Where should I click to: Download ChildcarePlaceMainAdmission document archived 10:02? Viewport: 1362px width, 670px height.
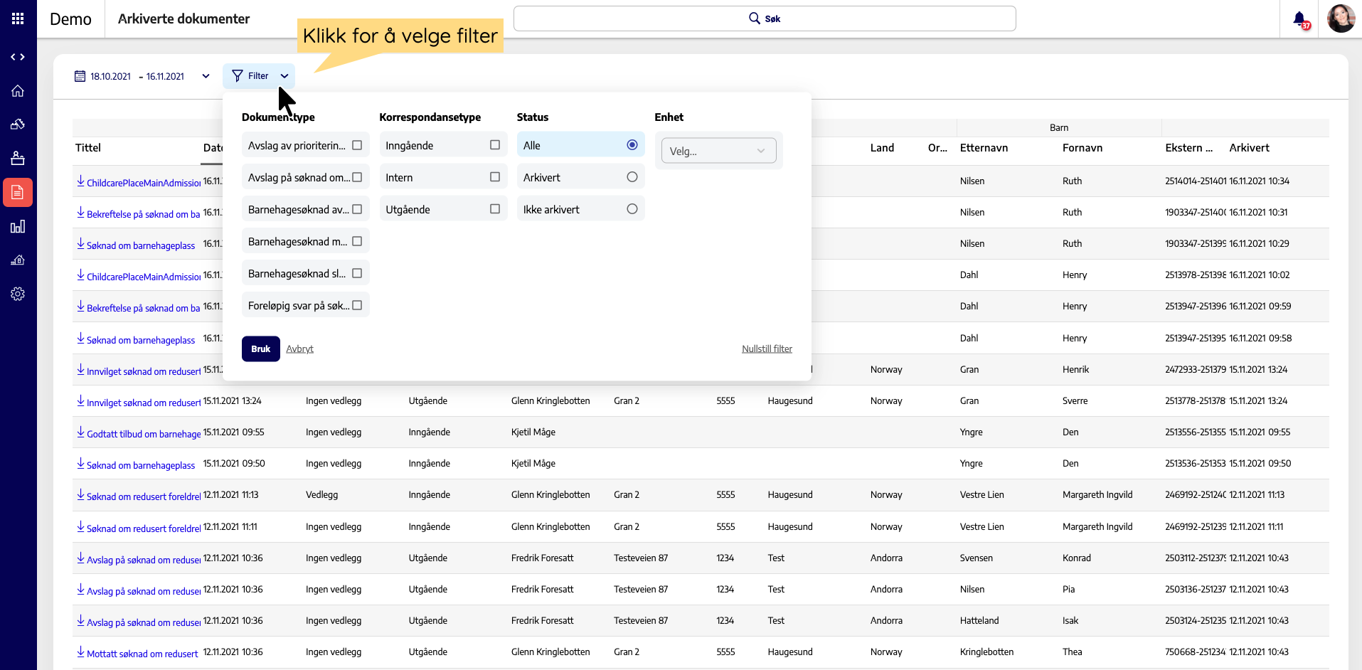[80, 275]
